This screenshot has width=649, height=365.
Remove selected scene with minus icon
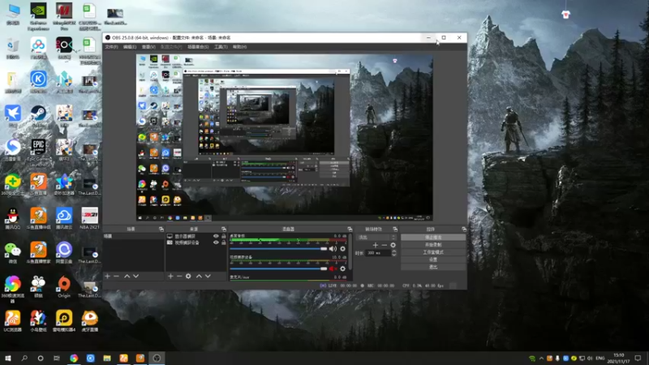click(116, 276)
